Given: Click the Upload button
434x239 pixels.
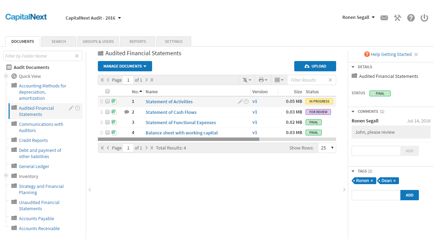Looking at the screenshot, I should (315, 66).
